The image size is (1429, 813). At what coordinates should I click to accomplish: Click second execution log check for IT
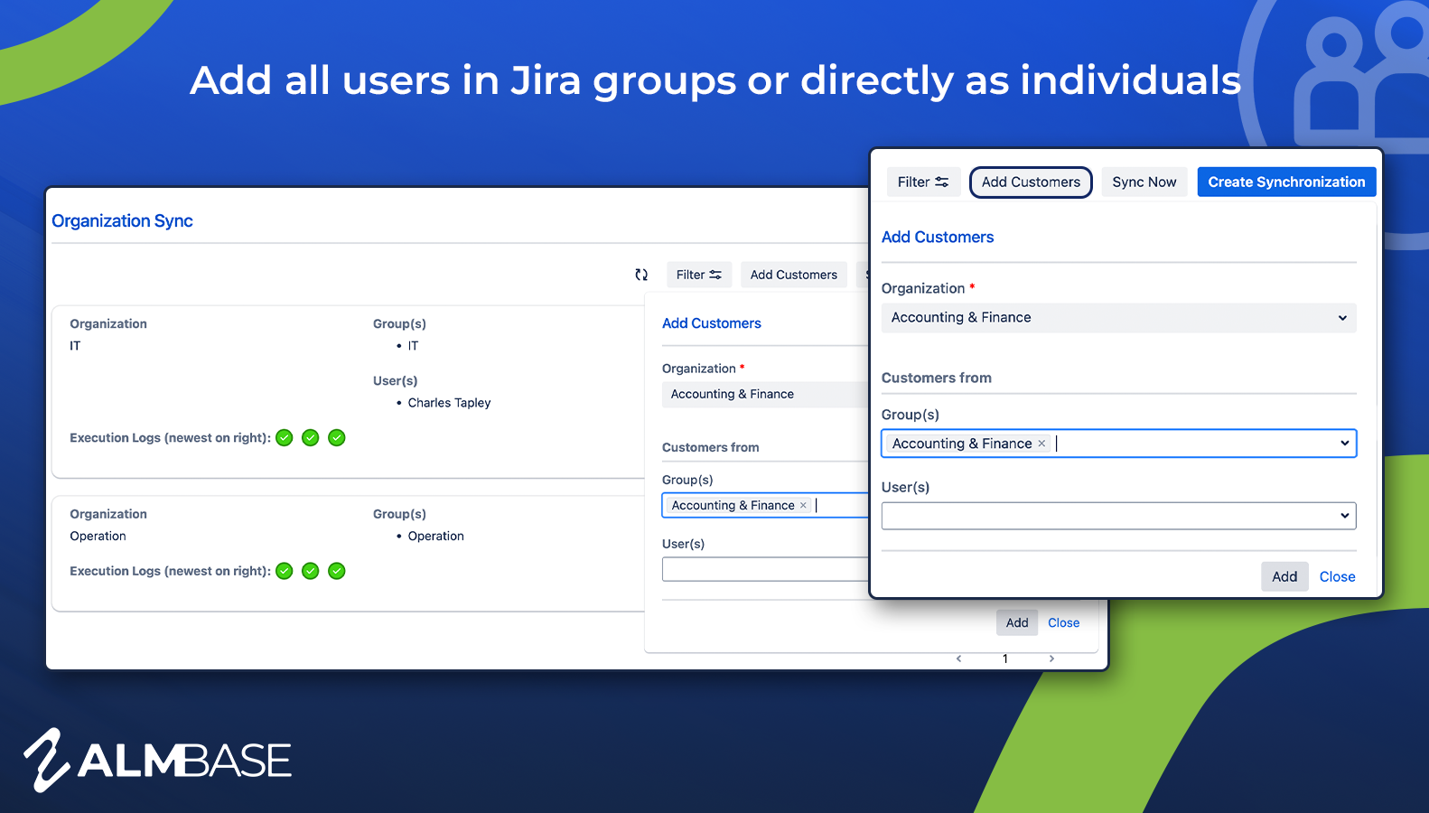(x=311, y=438)
